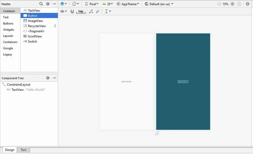This screenshot has height=154, width=253.
Task: Minimize the Component Tree panel
Action: pyautogui.click(x=55, y=78)
